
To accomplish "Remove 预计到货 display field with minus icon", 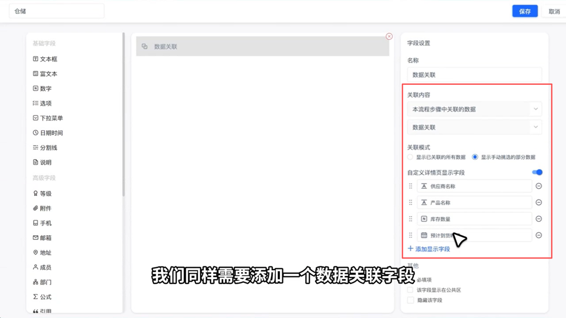I will pyautogui.click(x=539, y=235).
